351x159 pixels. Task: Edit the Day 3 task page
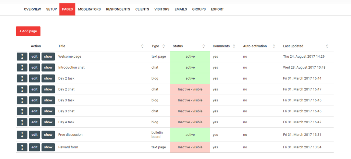35,100
